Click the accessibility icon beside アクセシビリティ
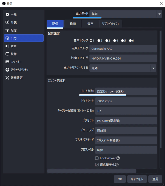This screenshot has width=165, height=186. (x=7, y=70)
